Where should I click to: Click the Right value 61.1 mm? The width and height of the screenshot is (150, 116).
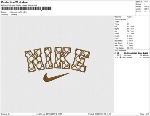(x=130, y=29)
